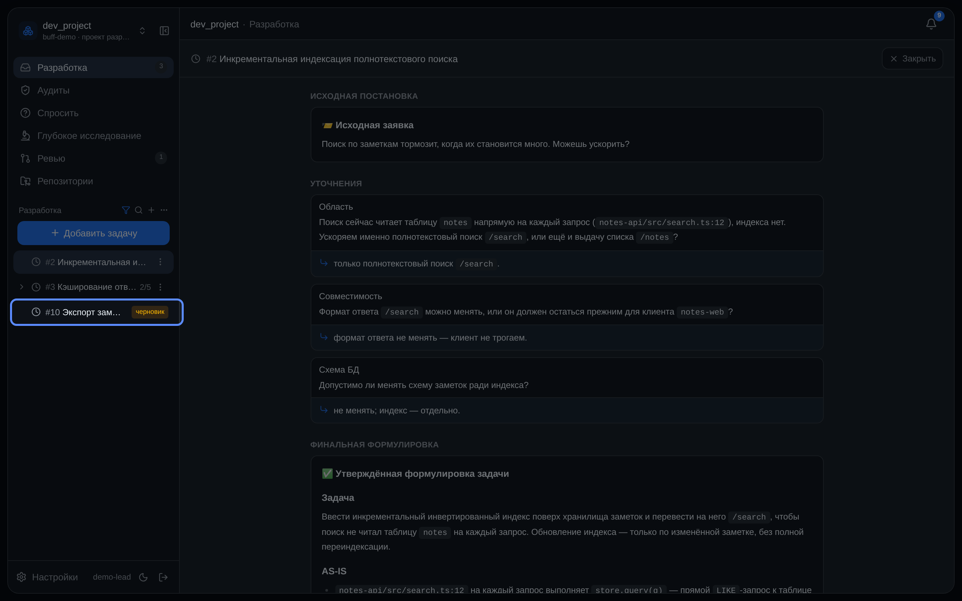Click the answer 'не менять; индекс — отдельно'
This screenshot has height=601, width=962.
point(397,410)
